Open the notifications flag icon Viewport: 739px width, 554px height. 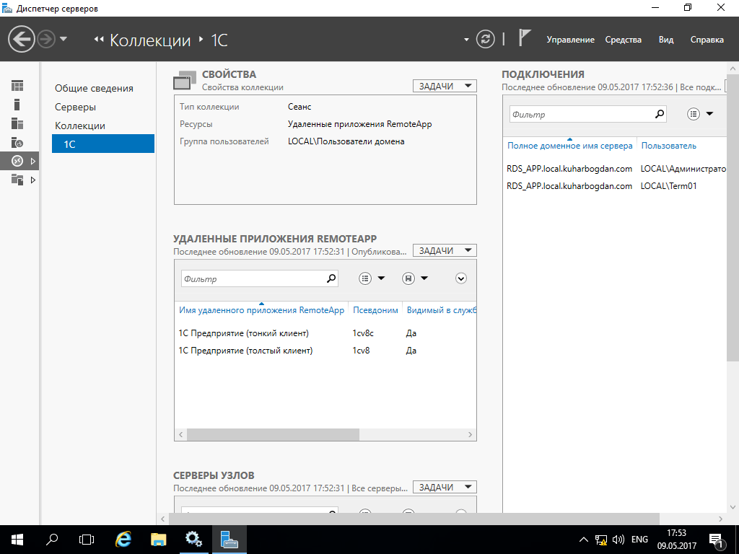click(525, 39)
